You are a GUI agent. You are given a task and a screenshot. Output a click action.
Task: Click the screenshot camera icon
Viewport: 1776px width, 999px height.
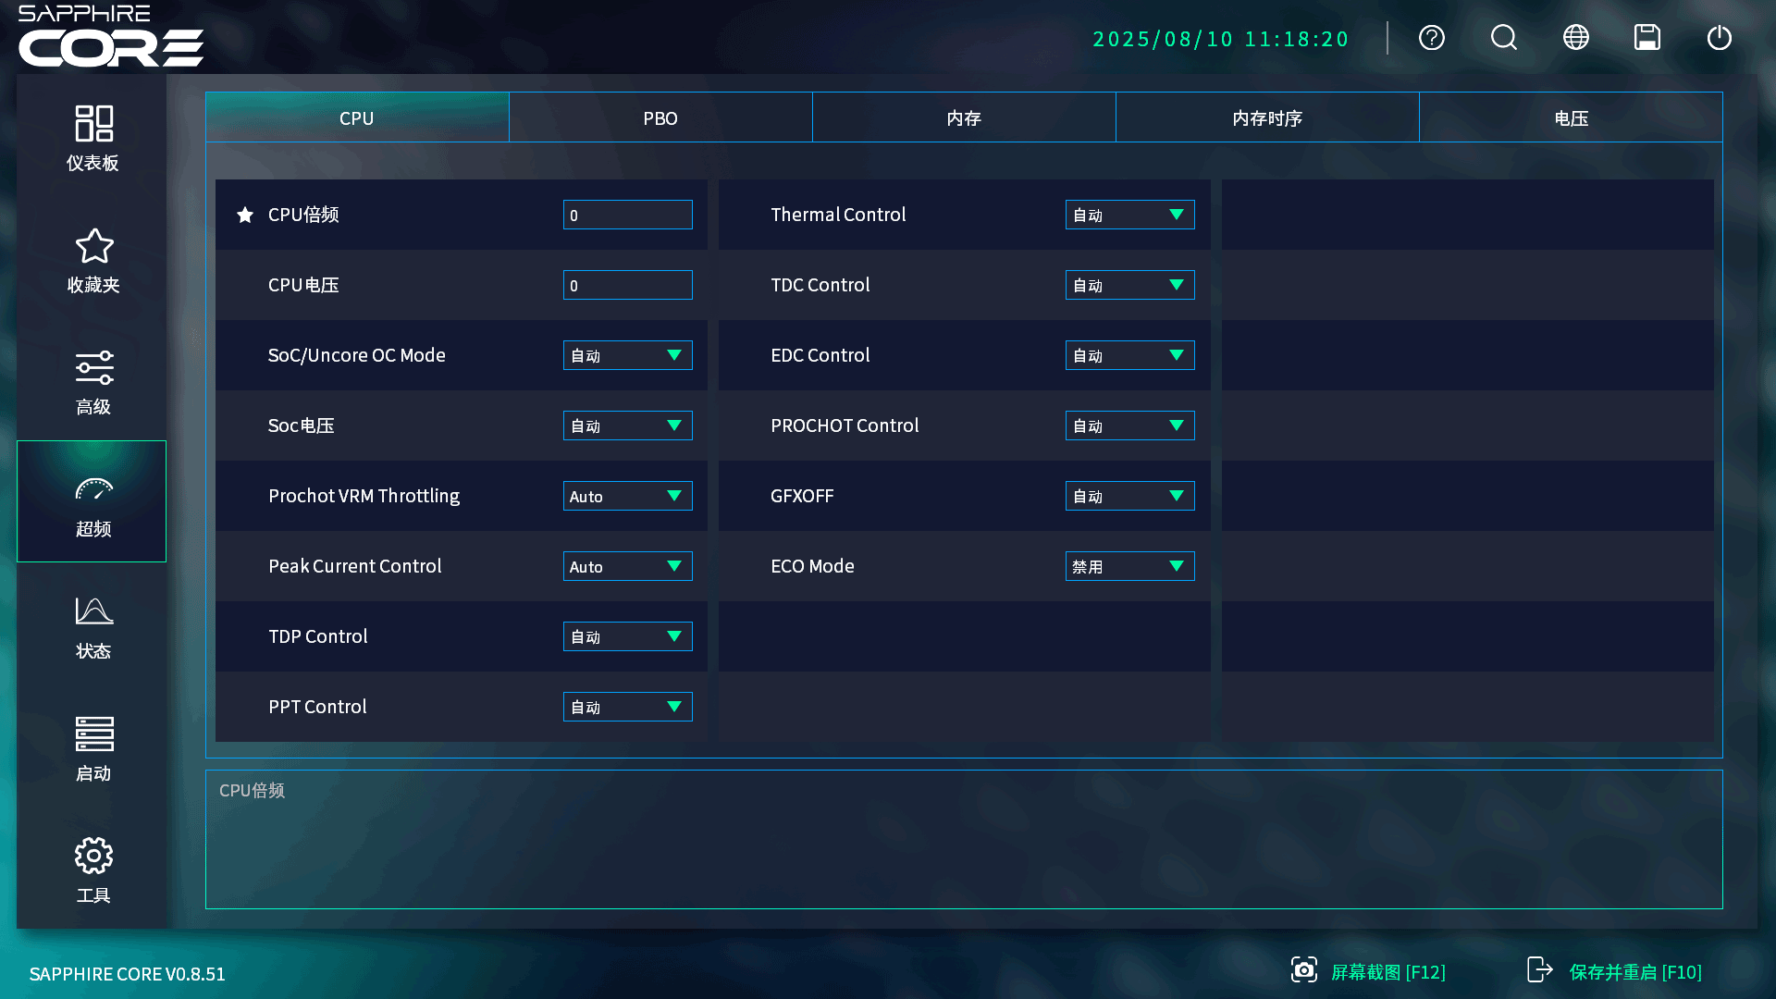[1304, 969]
